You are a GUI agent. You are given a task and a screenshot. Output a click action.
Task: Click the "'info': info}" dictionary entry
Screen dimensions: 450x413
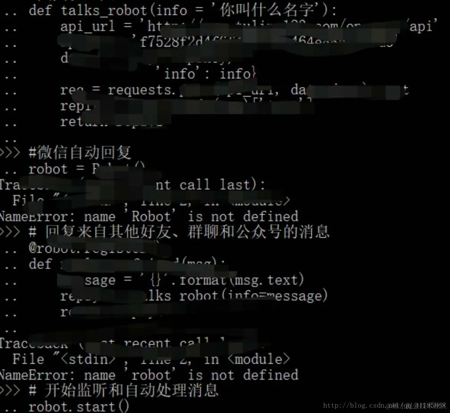point(206,74)
